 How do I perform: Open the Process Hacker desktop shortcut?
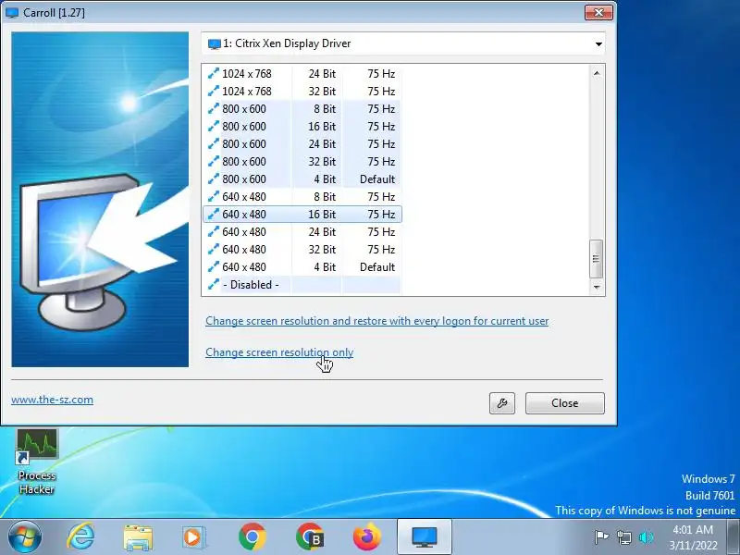(37, 462)
